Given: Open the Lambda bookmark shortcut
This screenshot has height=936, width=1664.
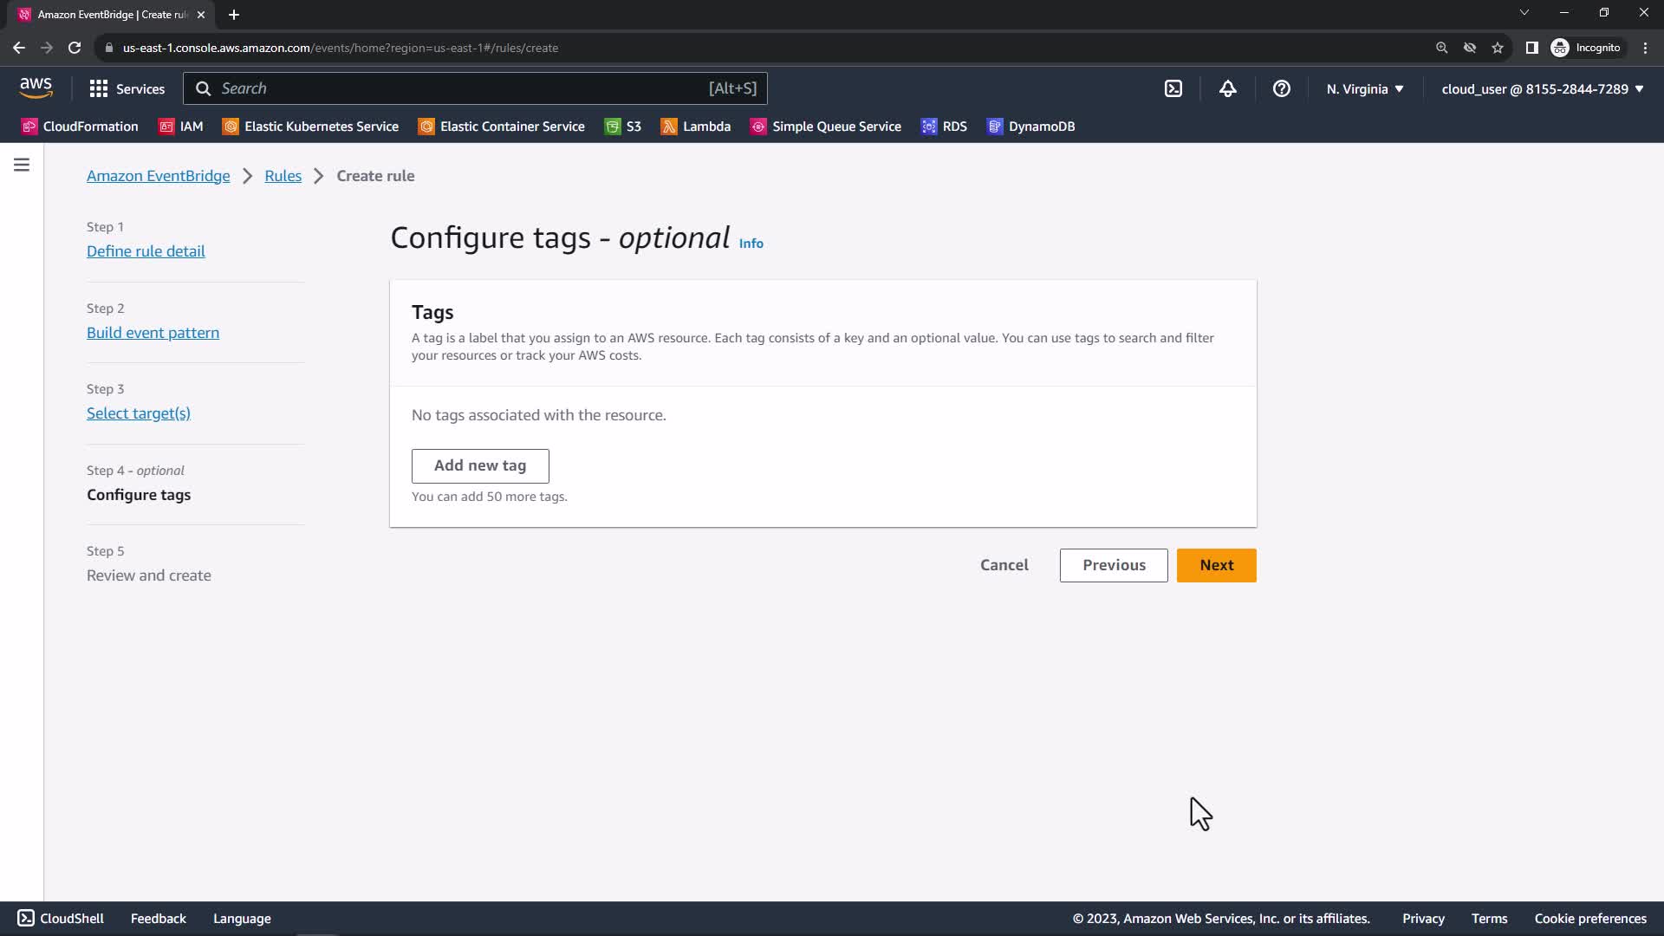Looking at the screenshot, I should click(696, 127).
